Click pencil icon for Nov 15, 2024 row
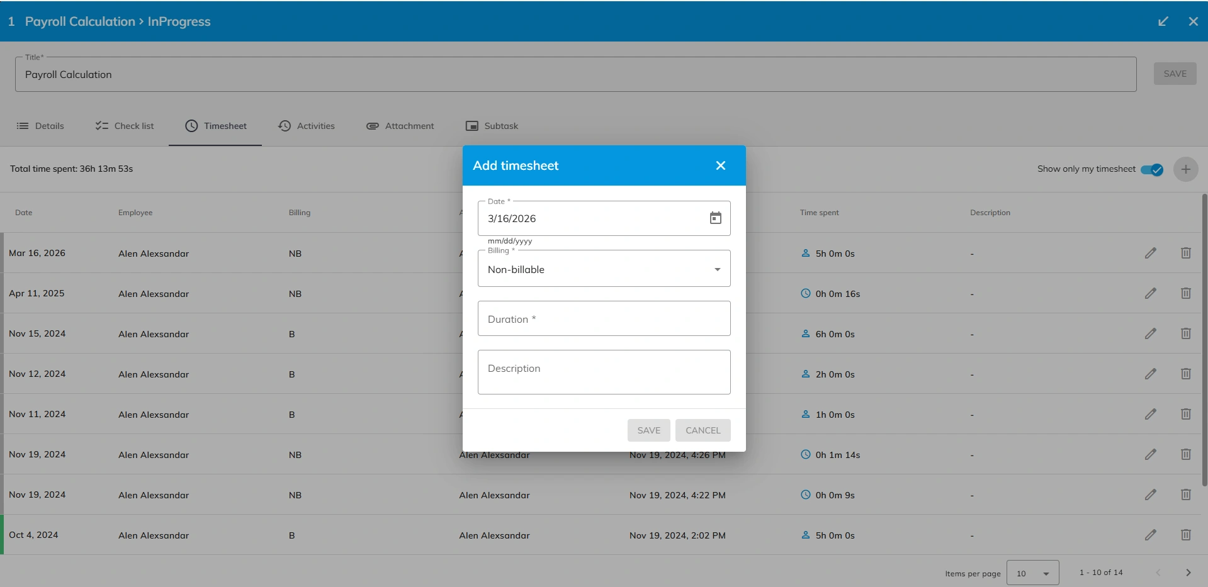 [1150, 334]
